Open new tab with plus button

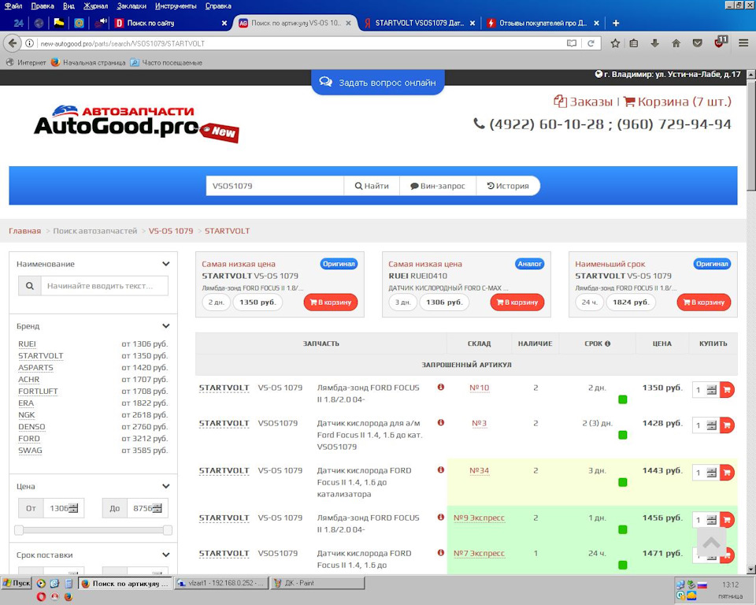(x=616, y=23)
